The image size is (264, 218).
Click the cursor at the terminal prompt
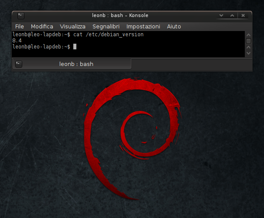click(75, 46)
